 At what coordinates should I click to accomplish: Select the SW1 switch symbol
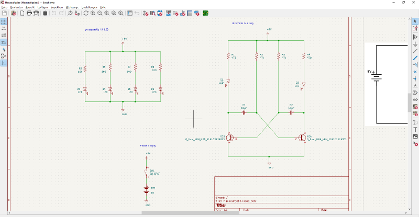coord(147,172)
